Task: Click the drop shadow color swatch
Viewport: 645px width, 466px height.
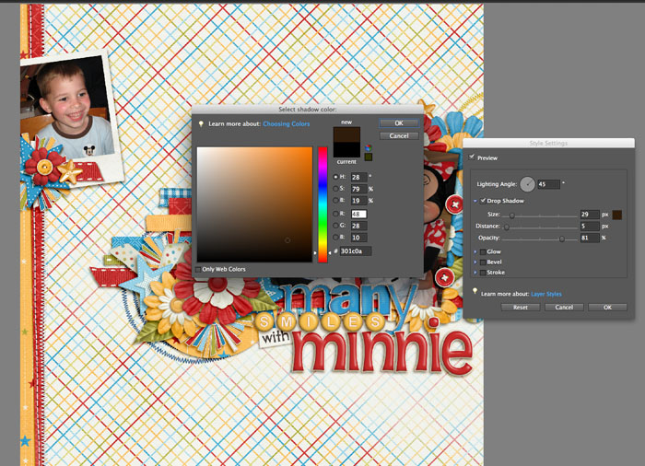Action: coord(617,215)
